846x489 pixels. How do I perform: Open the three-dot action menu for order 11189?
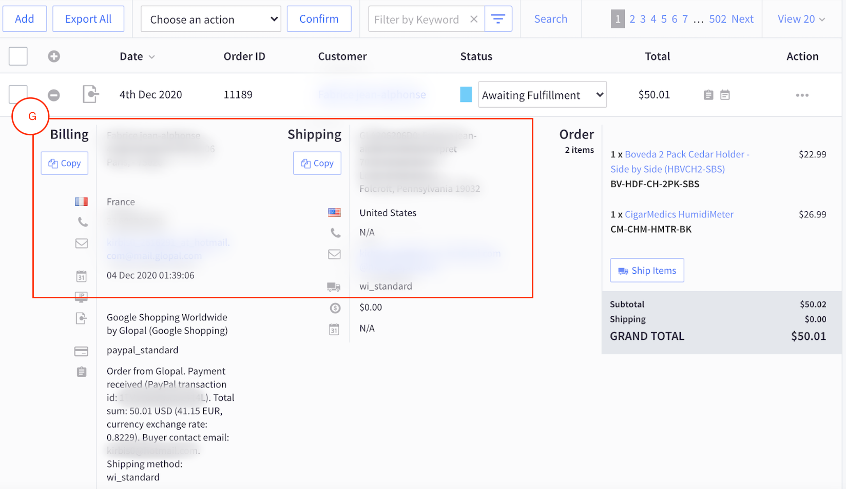(802, 95)
